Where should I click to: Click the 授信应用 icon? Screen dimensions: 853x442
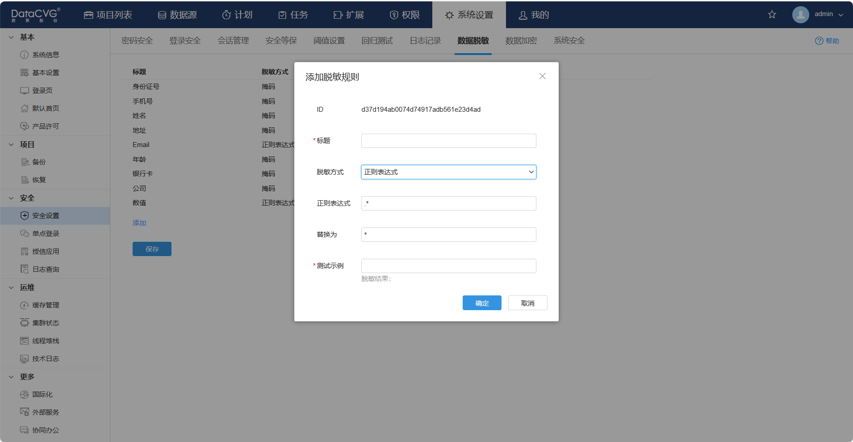coord(24,252)
